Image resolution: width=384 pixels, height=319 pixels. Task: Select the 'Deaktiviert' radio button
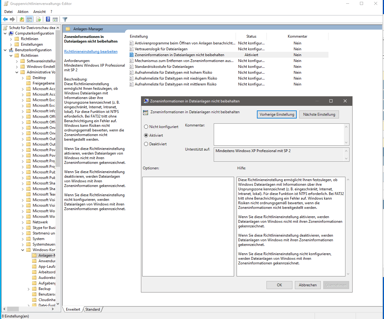point(146,144)
